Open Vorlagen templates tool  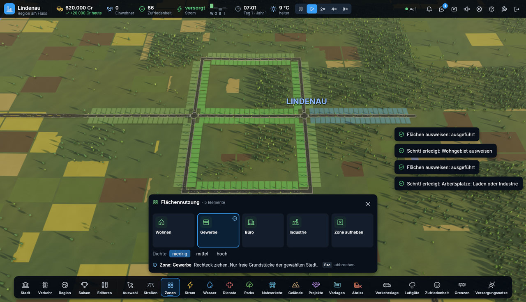pyautogui.click(x=337, y=287)
